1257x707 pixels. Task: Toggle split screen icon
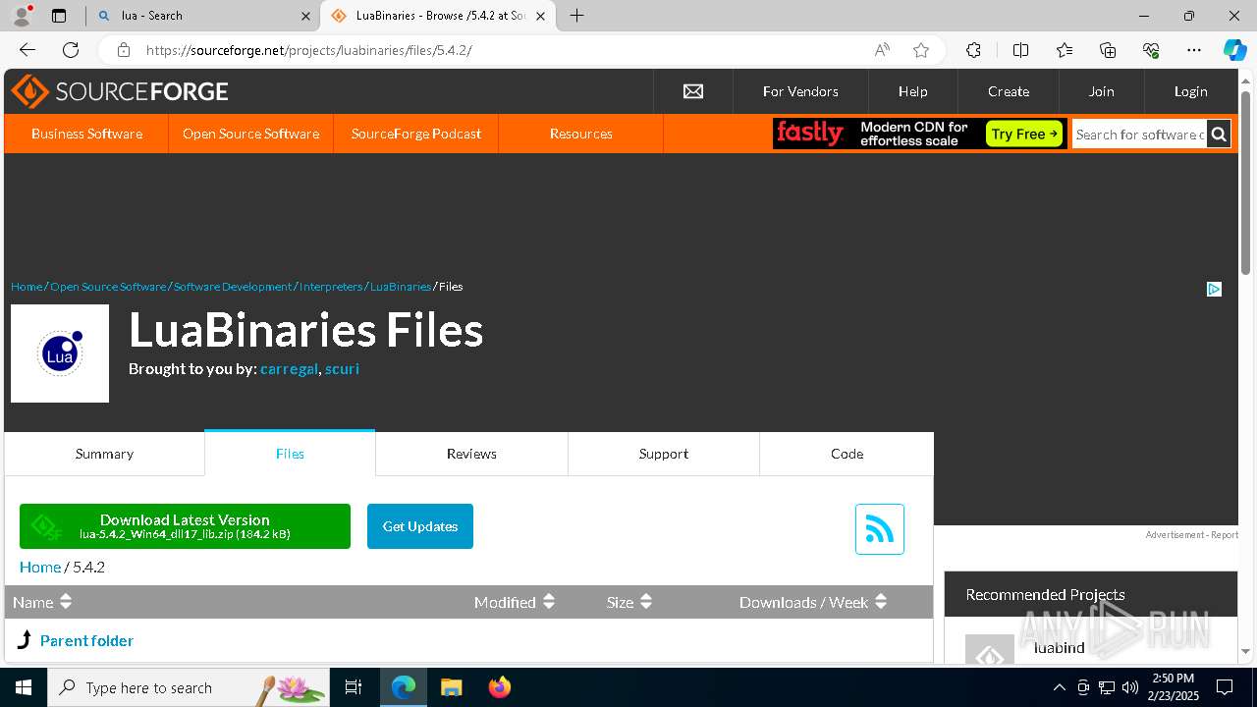coord(1020,50)
